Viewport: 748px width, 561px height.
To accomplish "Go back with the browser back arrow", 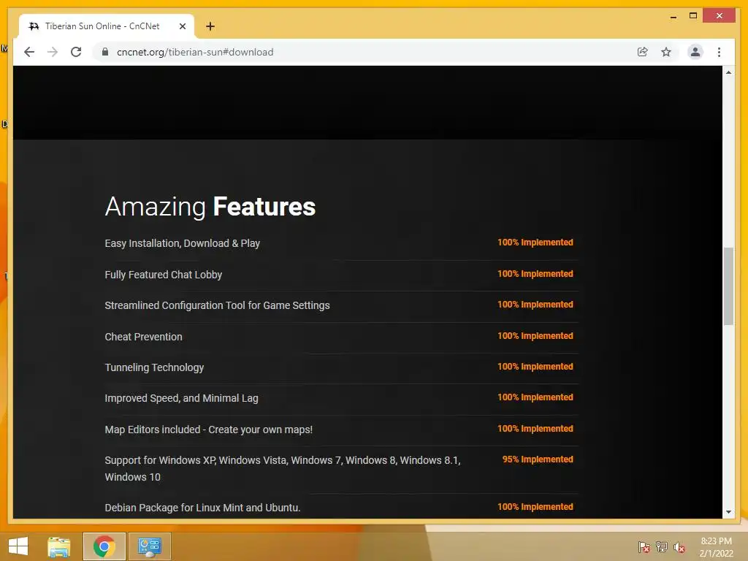I will [x=29, y=52].
